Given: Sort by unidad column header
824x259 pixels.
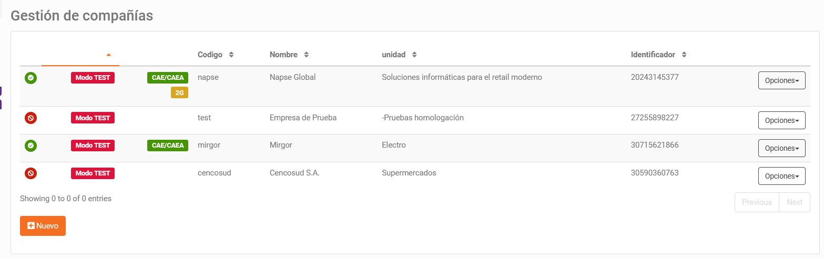Looking at the screenshot, I should click(400, 55).
